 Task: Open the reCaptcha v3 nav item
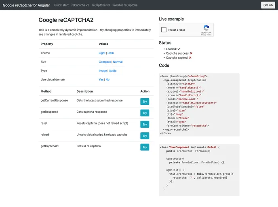tap(101, 5)
